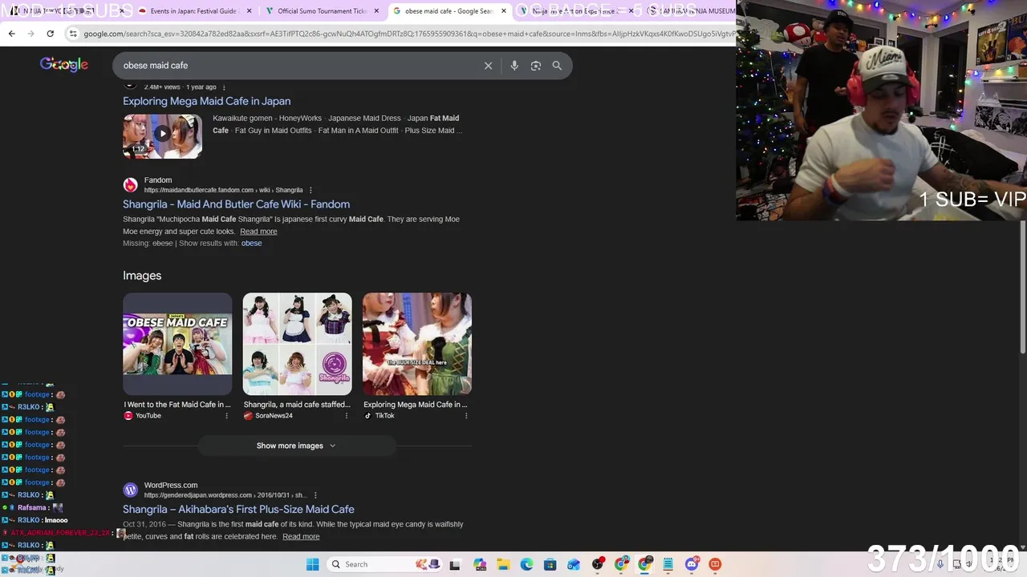Viewport: 1027px width, 577px height.
Task: Open the Windows Start menu
Action: (312, 564)
